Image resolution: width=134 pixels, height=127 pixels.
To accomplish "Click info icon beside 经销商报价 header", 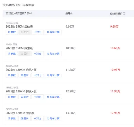I will point(124,13).
